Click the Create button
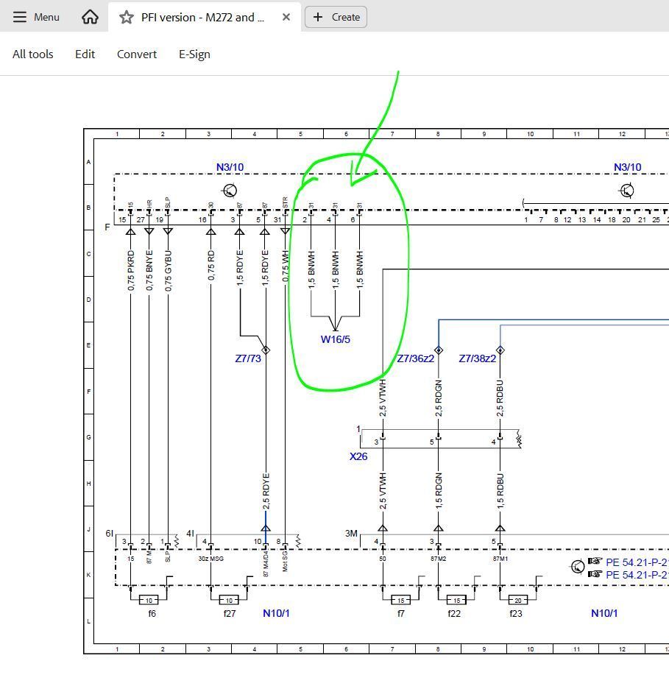Screen dimensions: 669x686 336,17
